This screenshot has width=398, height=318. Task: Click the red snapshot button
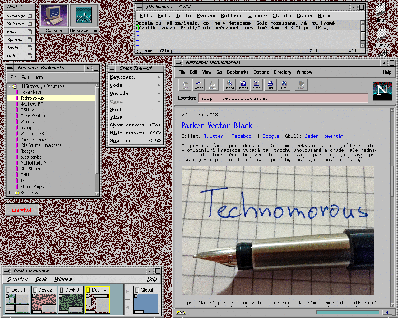(x=21, y=210)
